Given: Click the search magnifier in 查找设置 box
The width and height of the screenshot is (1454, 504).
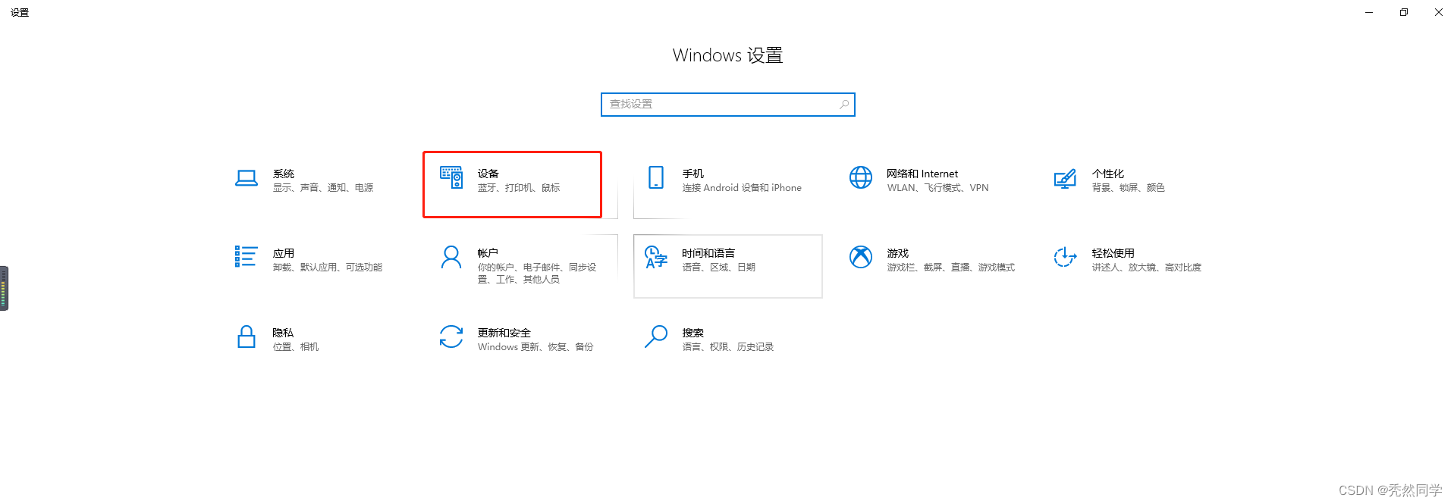Looking at the screenshot, I should [844, 105].
